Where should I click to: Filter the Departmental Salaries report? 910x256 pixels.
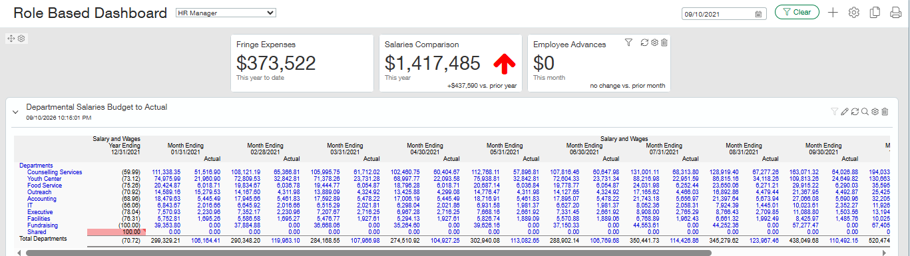click(x=834, y=112)
